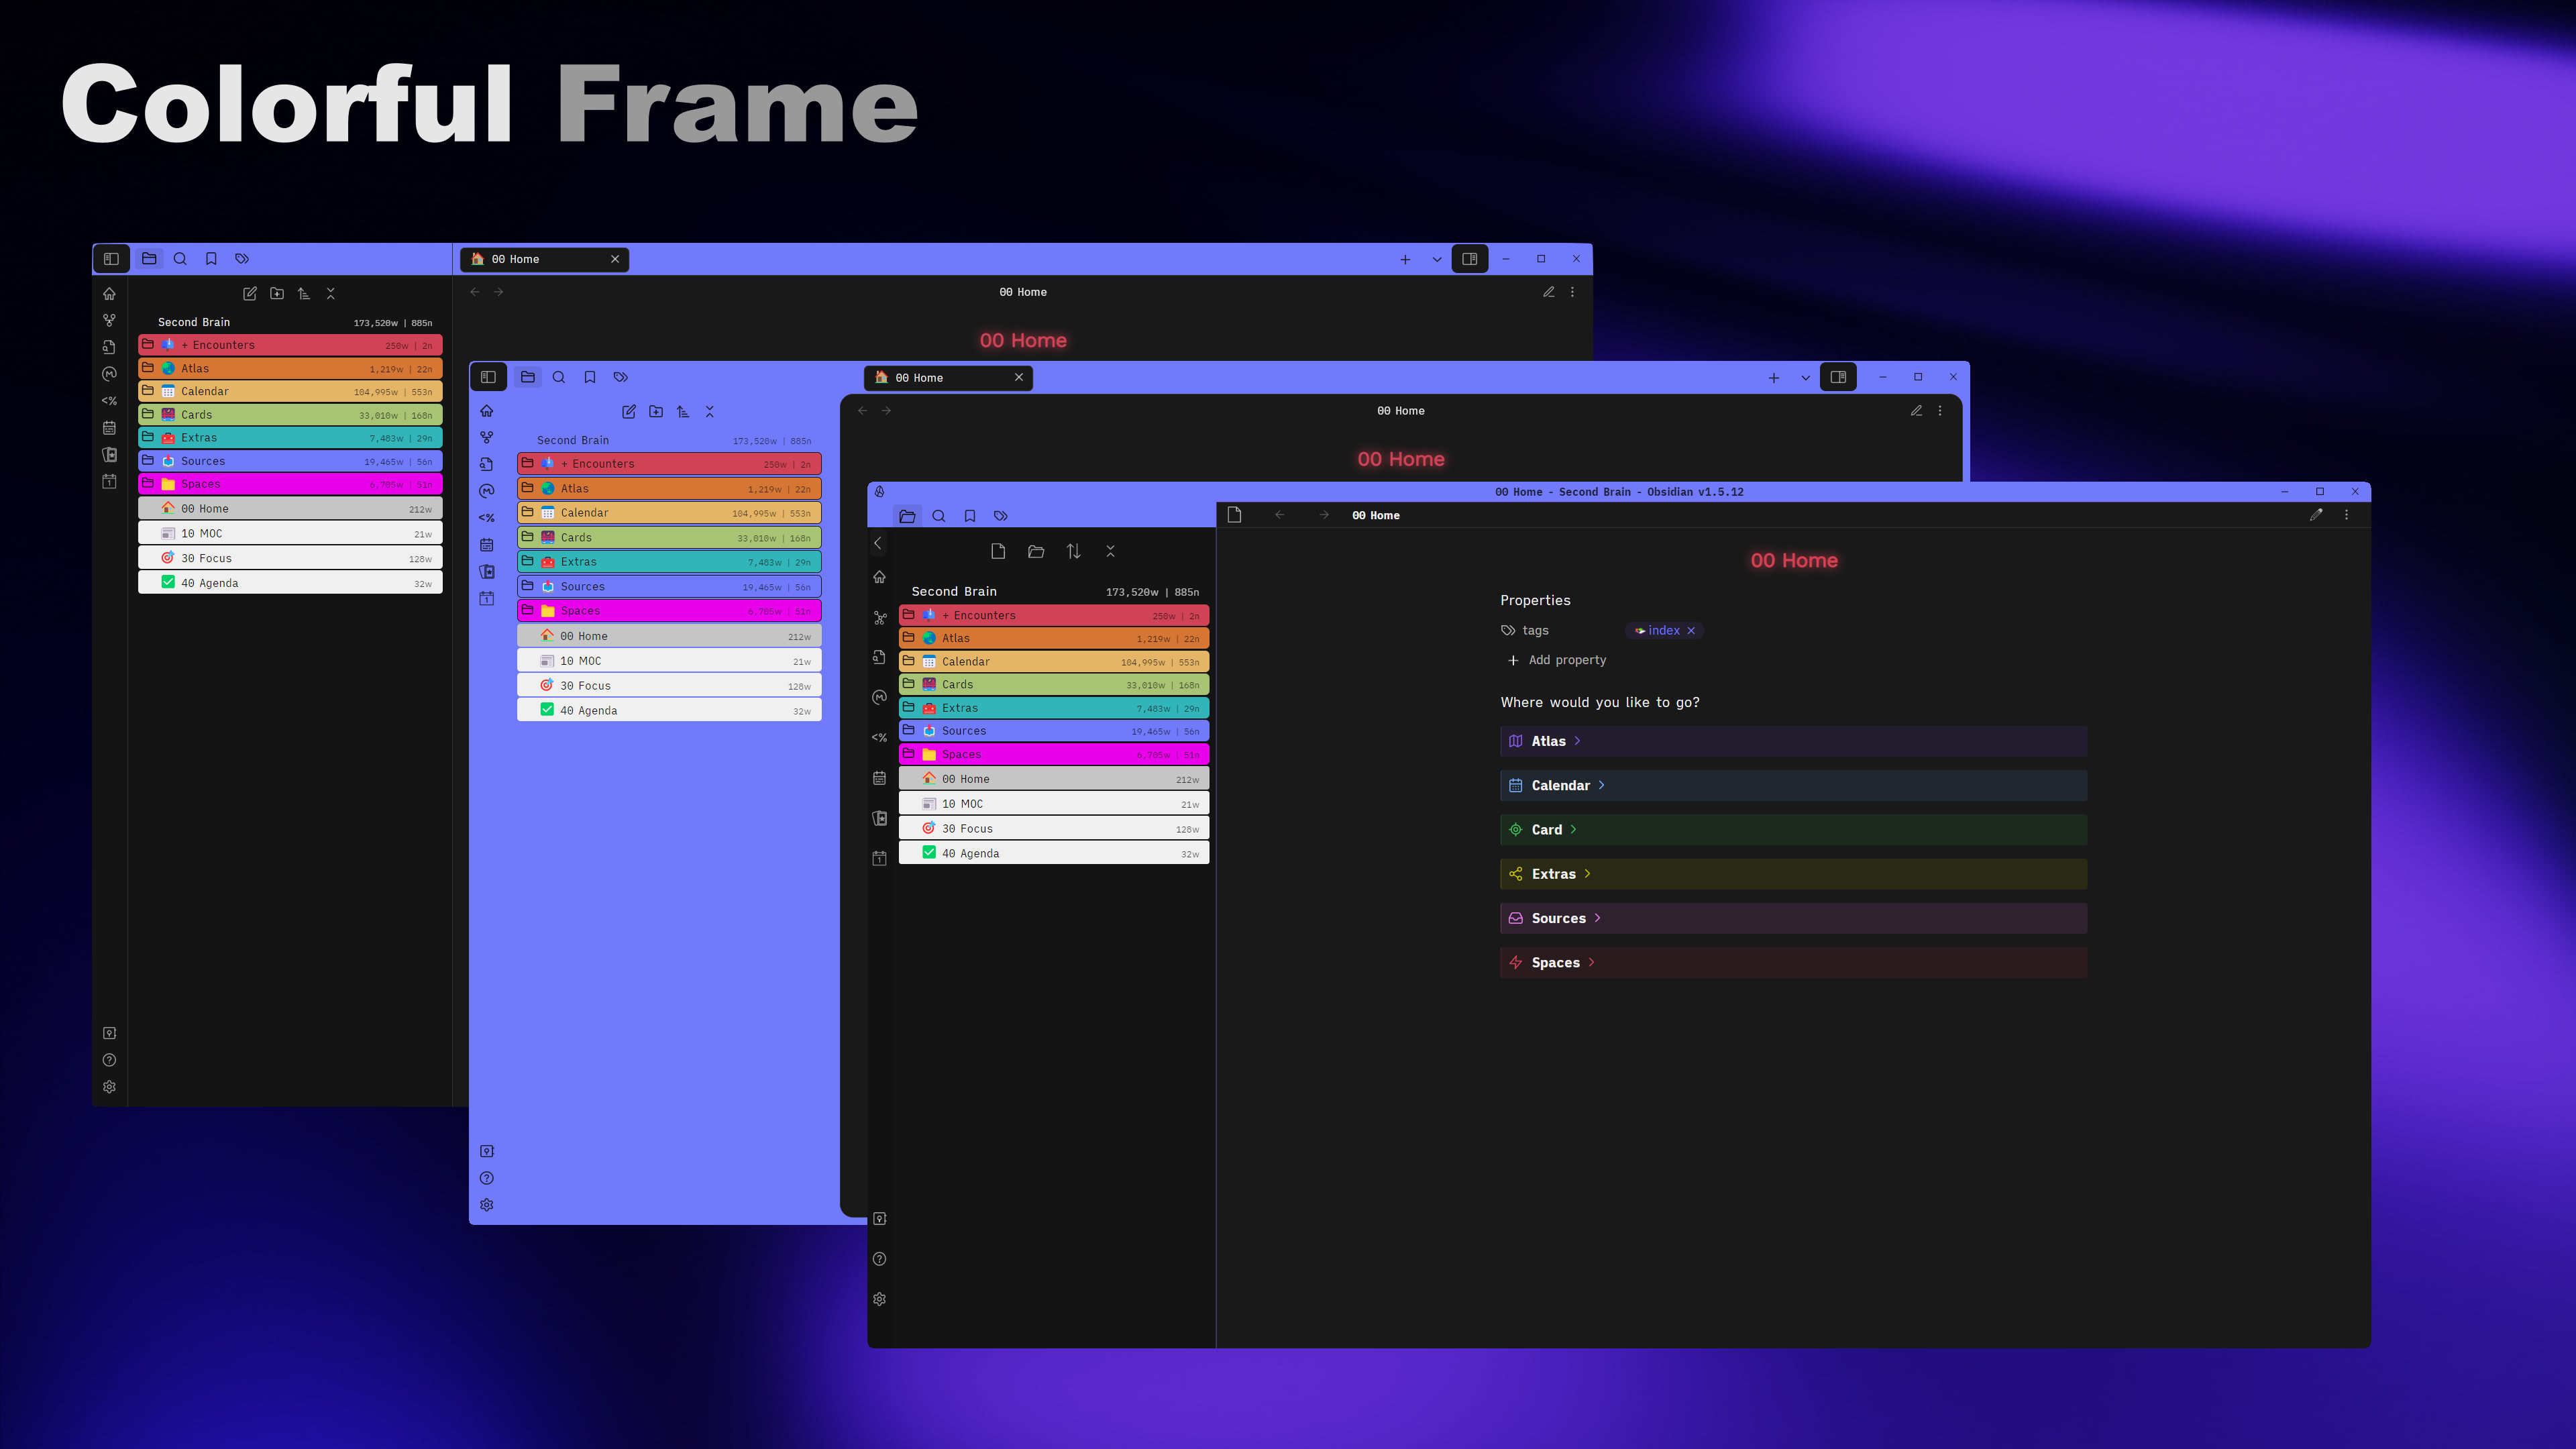Open the Atlas link card

[1793, 741]
